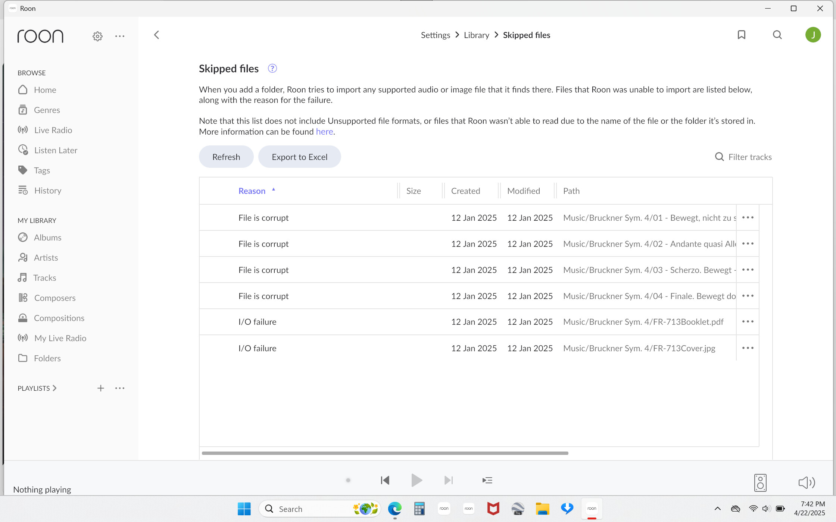Image resolution: width=836 pixels, height=522 pixels.
Task: Open options for 02 - Andante row
Action: [x=748, y=243]
